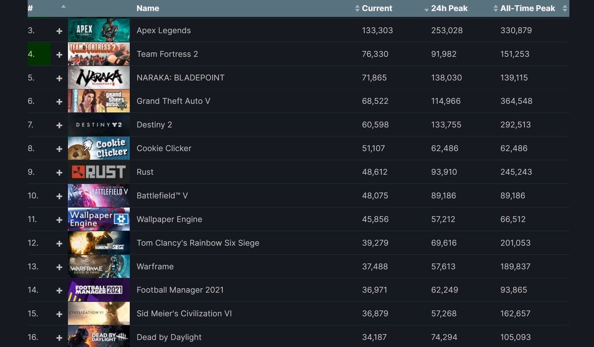Expand the Battlefield V plus icon
The image size is (594, 347).
(x=59, y=196)
